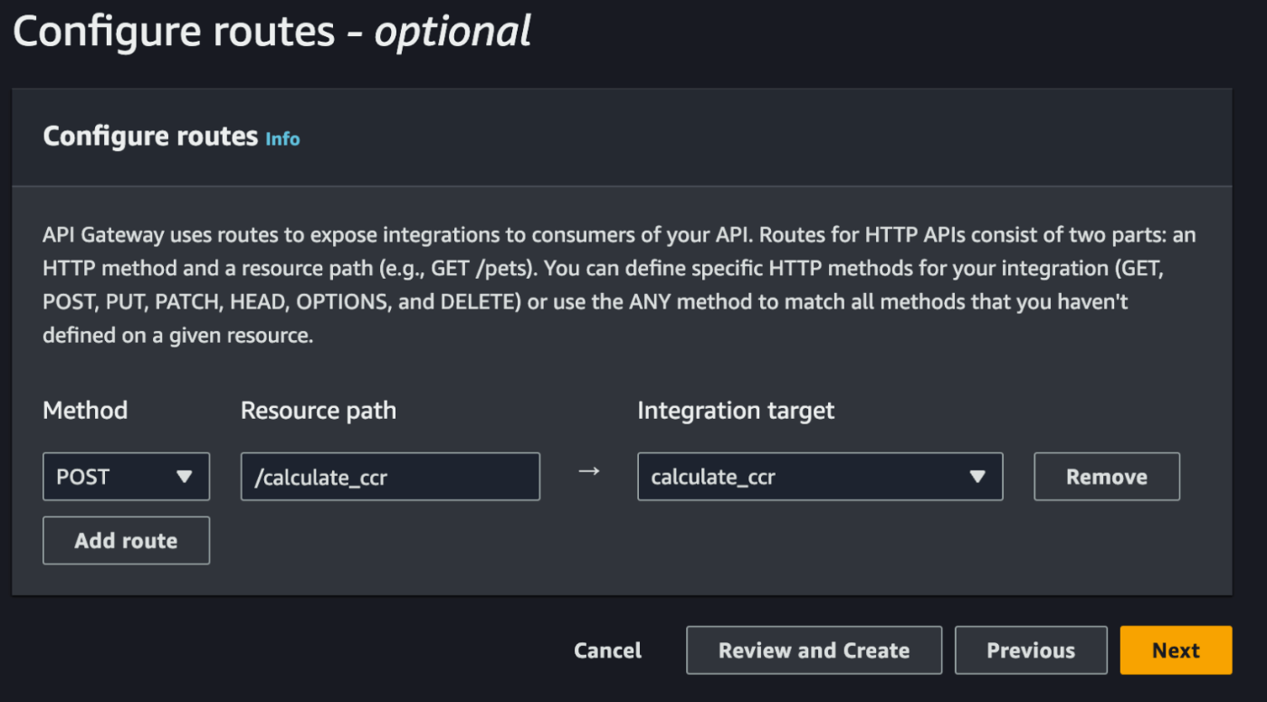Viewport: 1267px width, 702px height.
Task: Click the Integration target dropdown triangle icon
Action: (977, 477)
